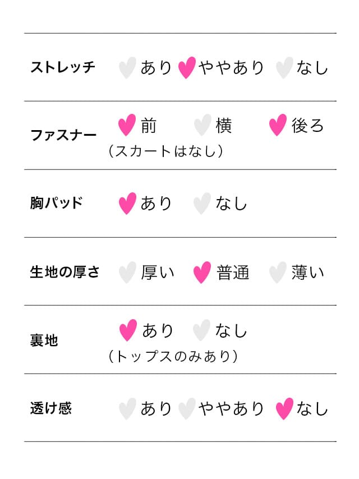Click the gray heart for 胸パッド なし
This screenshot has height=479, width=359.
[202, 203]
